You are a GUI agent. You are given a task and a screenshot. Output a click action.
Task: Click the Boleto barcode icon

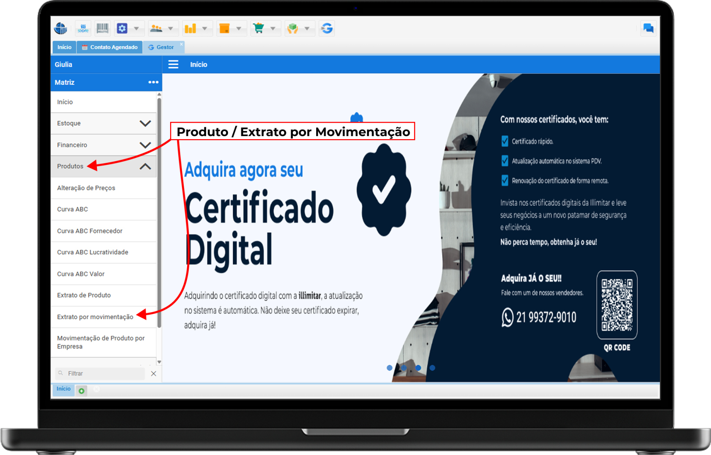point(102,28)
